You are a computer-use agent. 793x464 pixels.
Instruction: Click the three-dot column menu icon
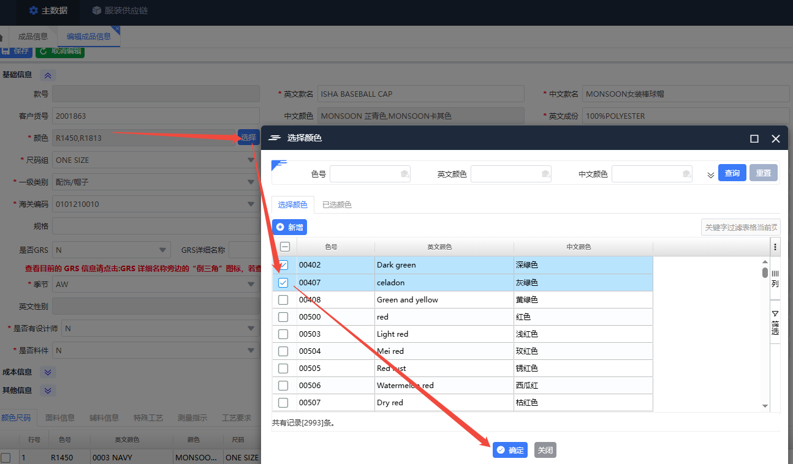pos(775,247)
